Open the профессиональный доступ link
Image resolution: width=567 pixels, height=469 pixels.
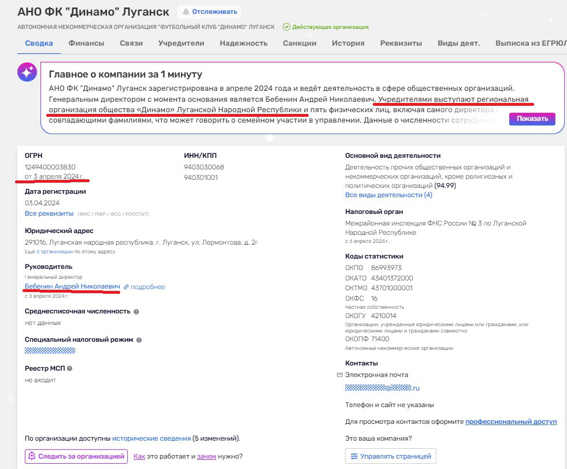point(511,422)
